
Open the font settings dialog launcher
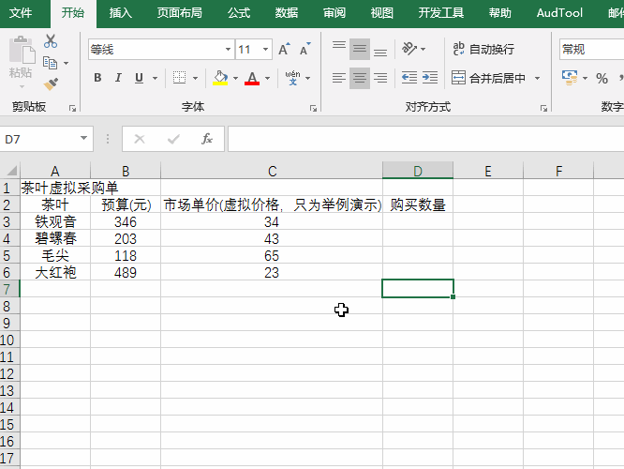(x=313, y=108)
